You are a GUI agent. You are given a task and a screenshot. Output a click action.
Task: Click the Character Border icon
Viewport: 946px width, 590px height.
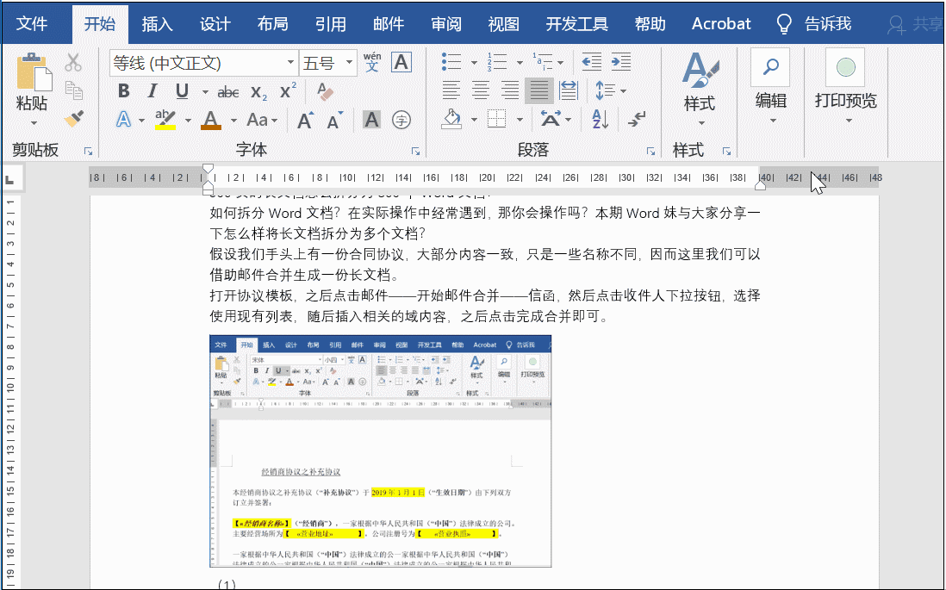[401, 62]
